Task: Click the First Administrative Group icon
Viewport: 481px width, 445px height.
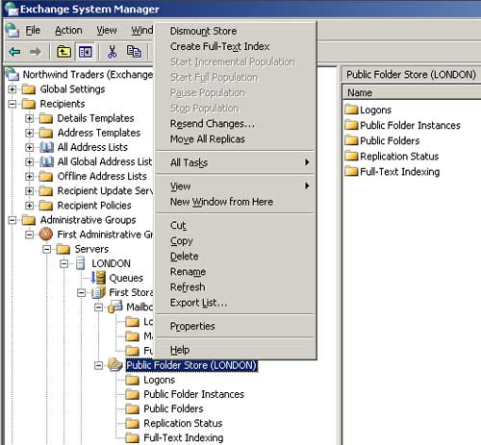Action: [46, 235]
